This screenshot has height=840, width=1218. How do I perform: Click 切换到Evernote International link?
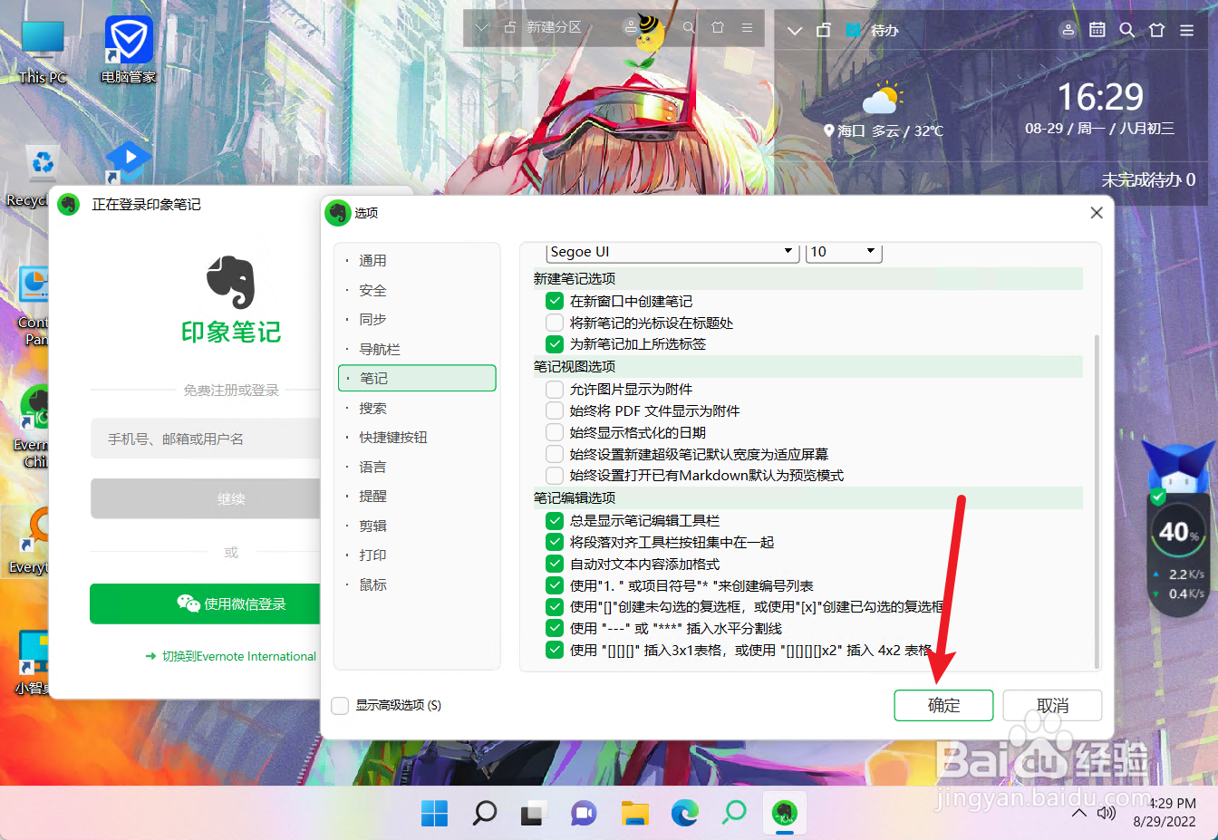231,656
